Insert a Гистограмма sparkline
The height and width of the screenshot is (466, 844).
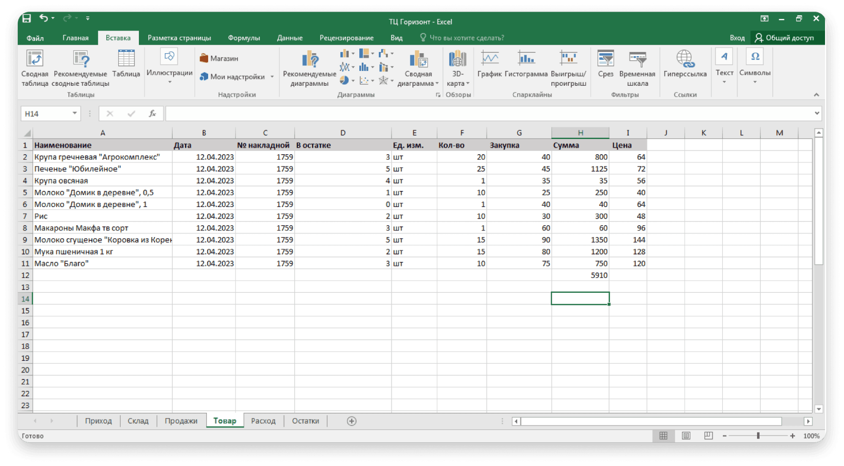[x=526, y=63]
